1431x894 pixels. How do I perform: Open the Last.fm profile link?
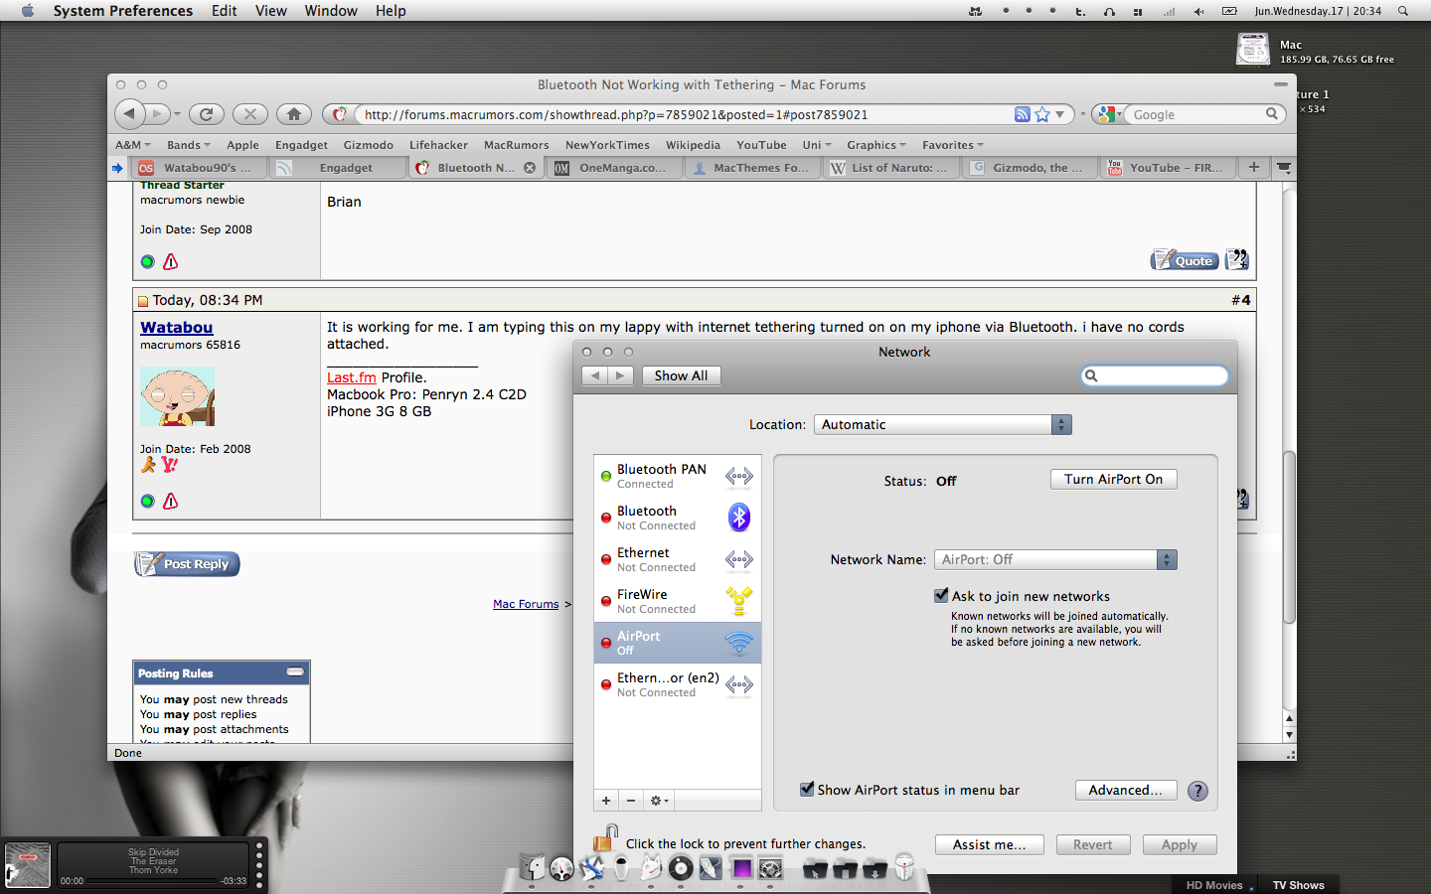coord(352,377)
